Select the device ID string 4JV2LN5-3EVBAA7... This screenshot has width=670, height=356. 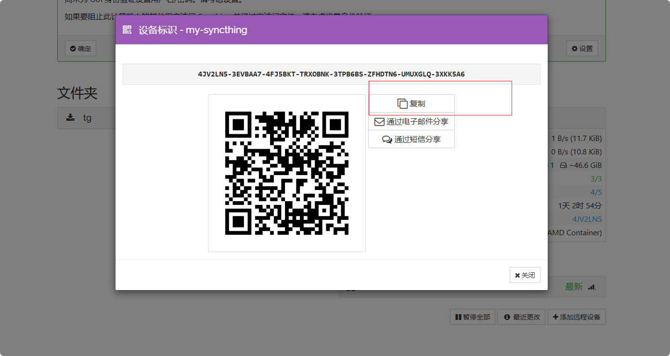(331, 74)
